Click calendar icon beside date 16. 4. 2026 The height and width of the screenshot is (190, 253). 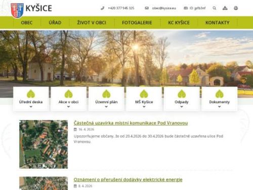pos(75,129)
